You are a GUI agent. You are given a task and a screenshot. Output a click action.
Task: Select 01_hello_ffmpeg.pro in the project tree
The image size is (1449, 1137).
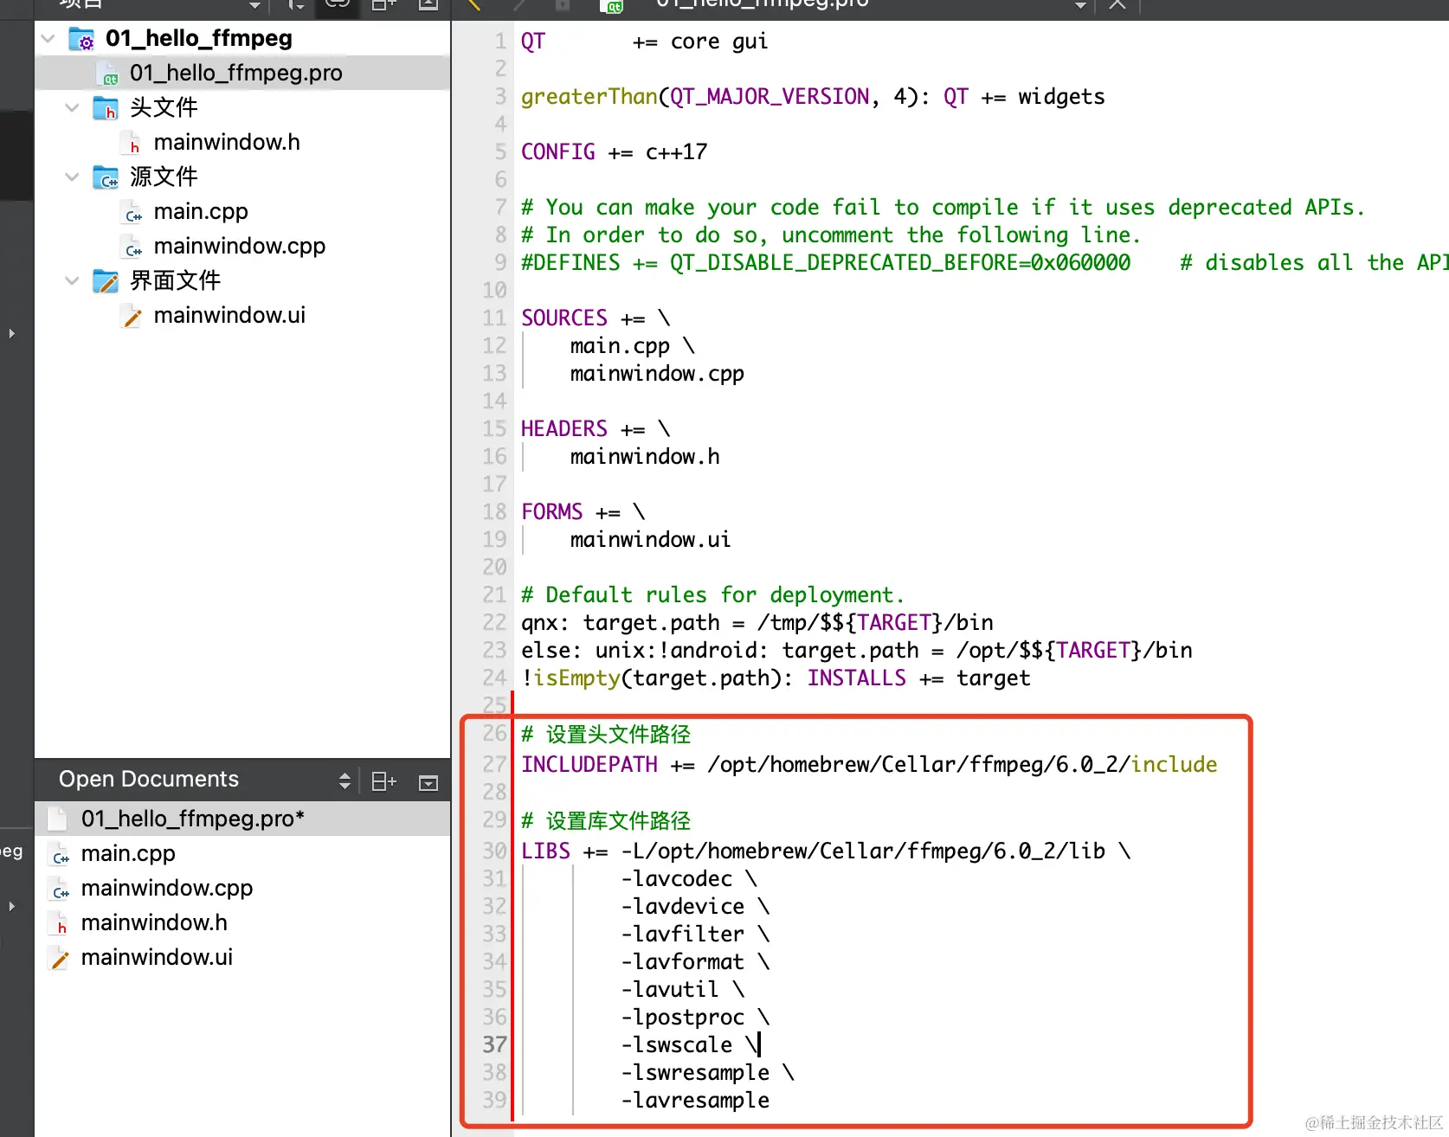tap(242, 74)
